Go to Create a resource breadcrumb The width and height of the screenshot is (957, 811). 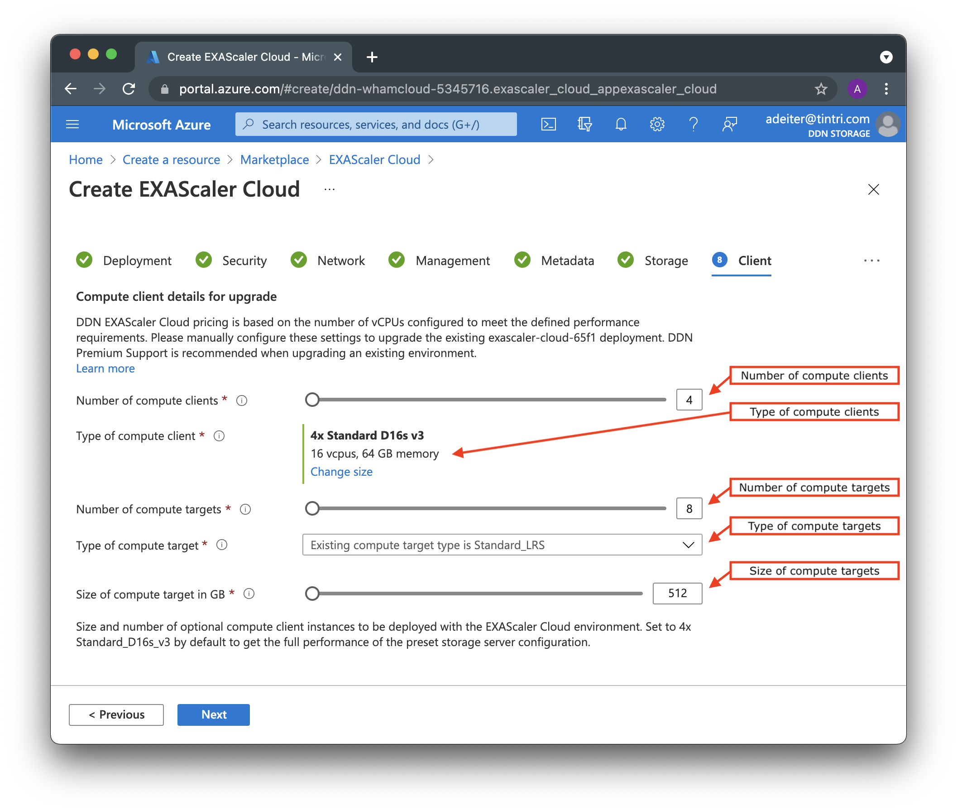click(x=171, y=159)
